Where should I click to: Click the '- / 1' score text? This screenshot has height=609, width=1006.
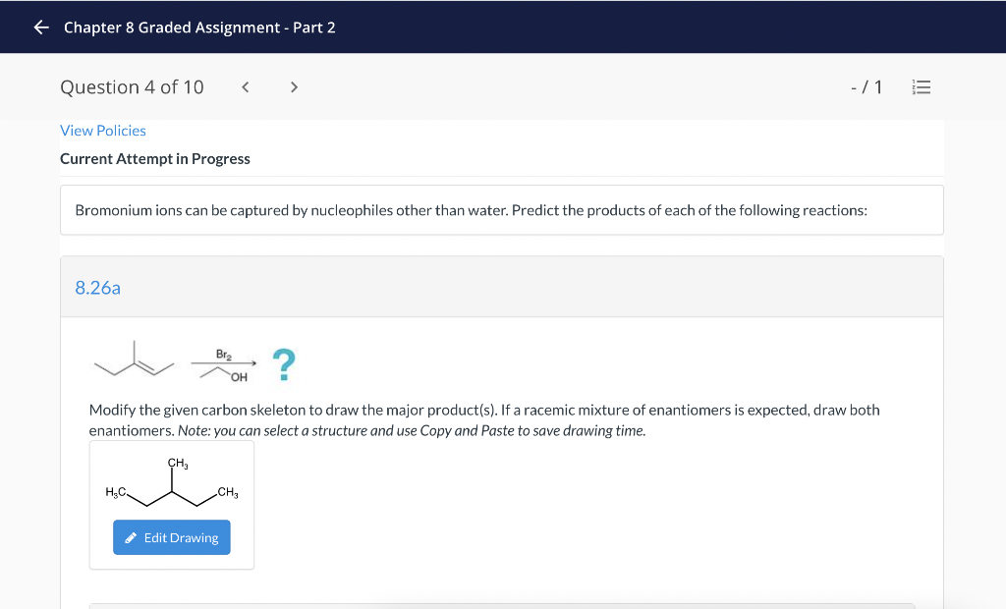tap(866, 87)
